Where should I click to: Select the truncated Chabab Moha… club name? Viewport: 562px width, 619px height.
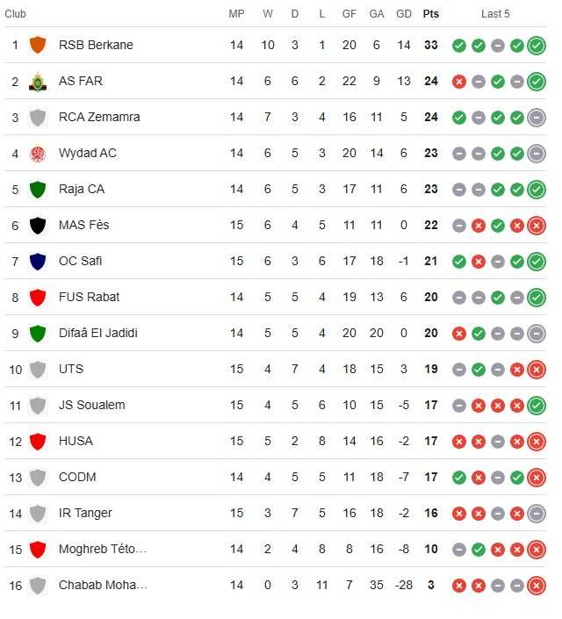103,585
